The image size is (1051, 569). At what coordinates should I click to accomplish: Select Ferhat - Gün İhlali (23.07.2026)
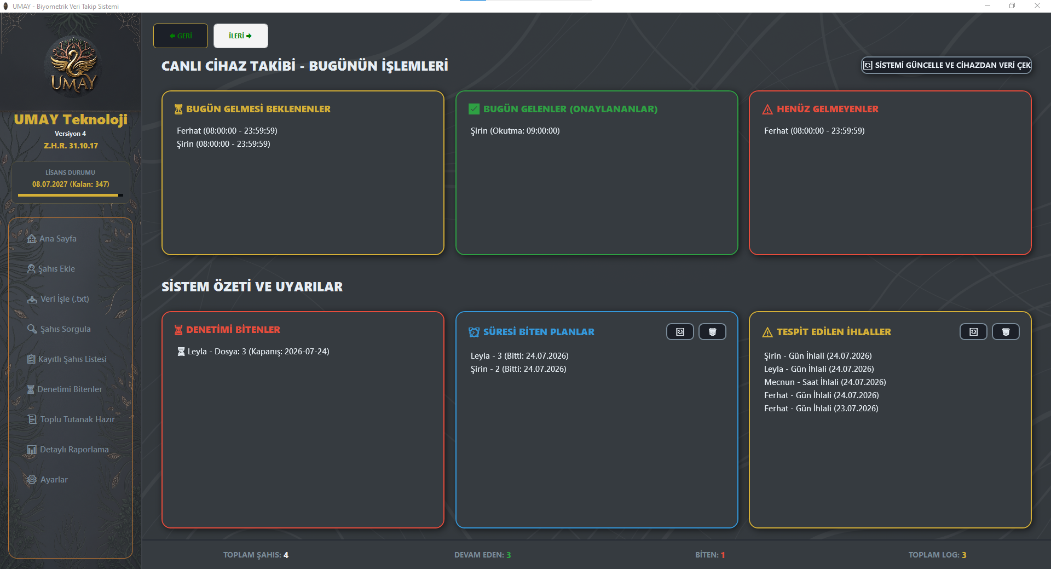point(821,409)
